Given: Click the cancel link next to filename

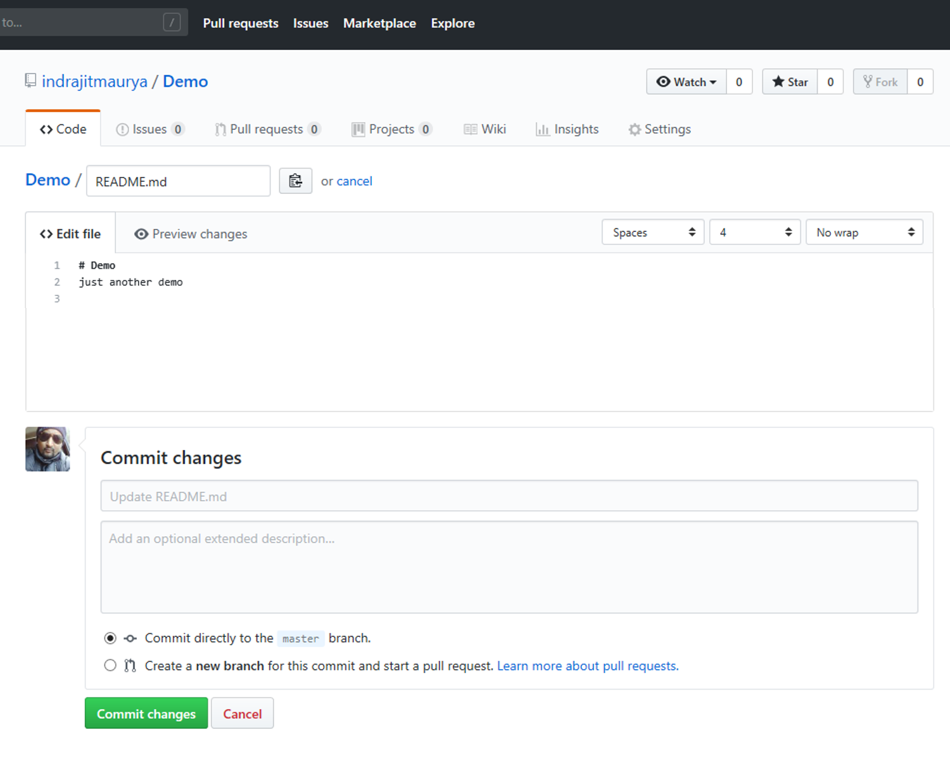Looking at the screenshot, I should pyautogui.click(x=355, y=181).
